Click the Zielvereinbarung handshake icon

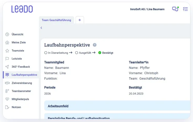(x=7, y=83)
